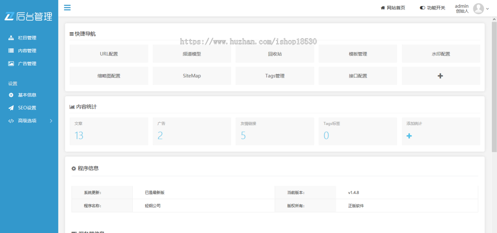Open the 回收站 shortcut
Image resolution: width=497 pixels, height=233 pixels.
coord(275,54)
